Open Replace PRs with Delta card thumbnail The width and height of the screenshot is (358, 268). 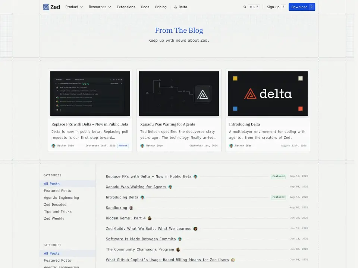coord(90,93)
